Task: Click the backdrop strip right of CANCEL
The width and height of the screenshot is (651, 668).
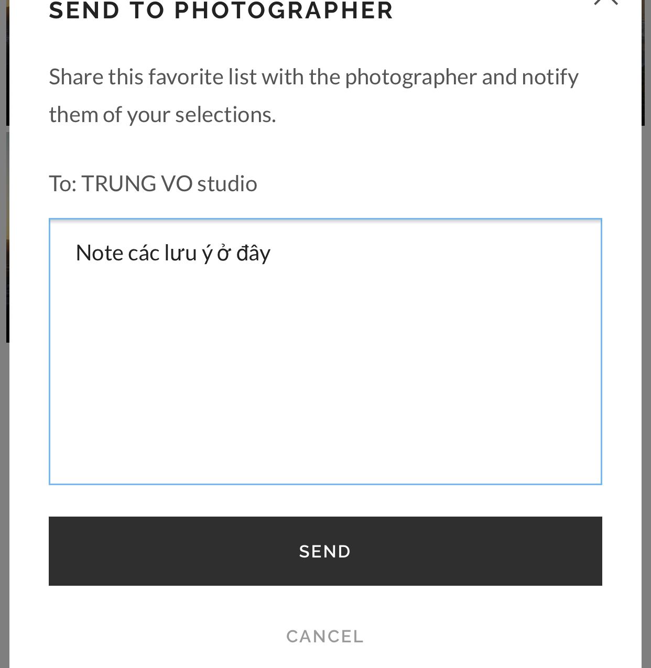Action: [x=646, y=636]
